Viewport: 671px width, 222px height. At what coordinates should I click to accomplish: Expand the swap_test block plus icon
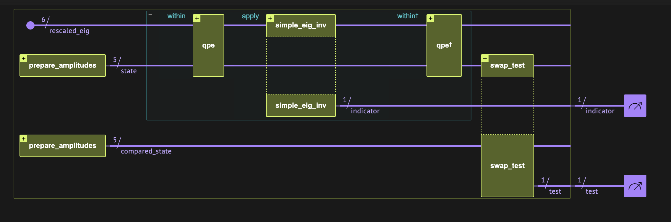tap(485, 58)
